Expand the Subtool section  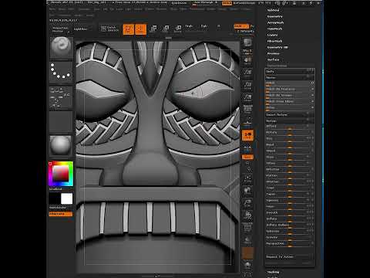[273, 10]
